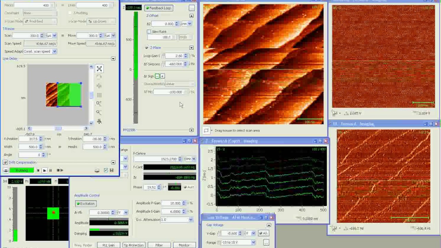This screenshot has width=441, height=248.
Task: Pause the scan
Action: coord(51,170)
